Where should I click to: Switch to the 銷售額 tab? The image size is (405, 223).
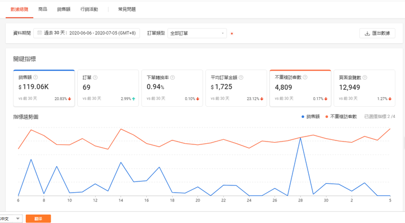(64, 10)
